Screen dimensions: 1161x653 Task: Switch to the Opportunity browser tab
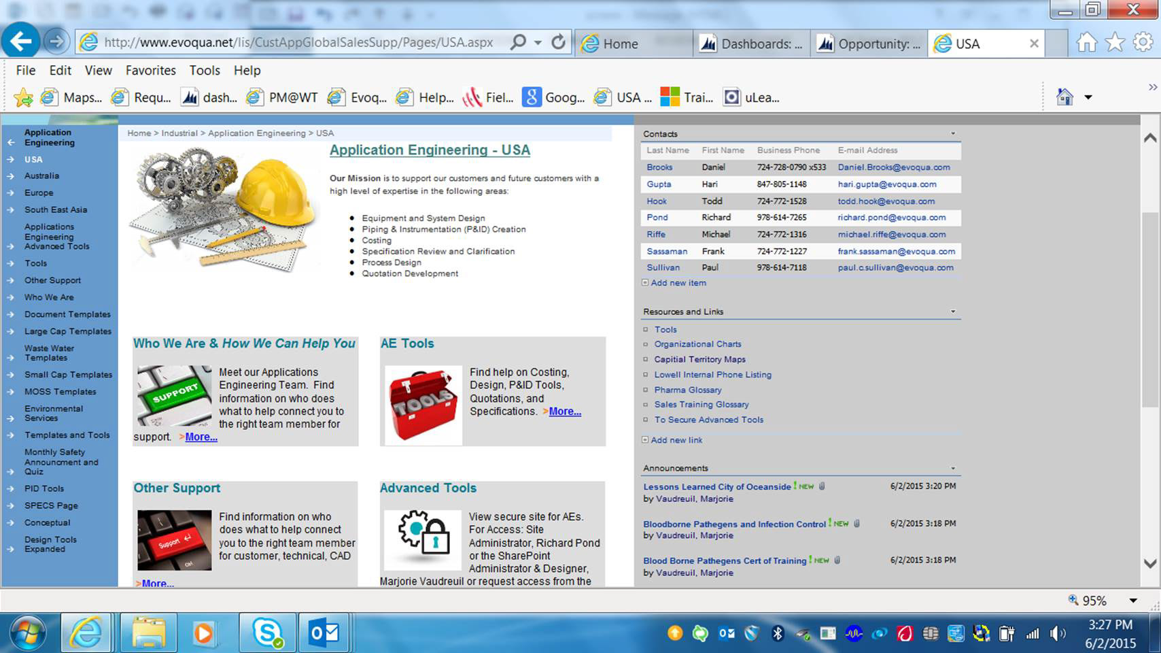[870, 44]
